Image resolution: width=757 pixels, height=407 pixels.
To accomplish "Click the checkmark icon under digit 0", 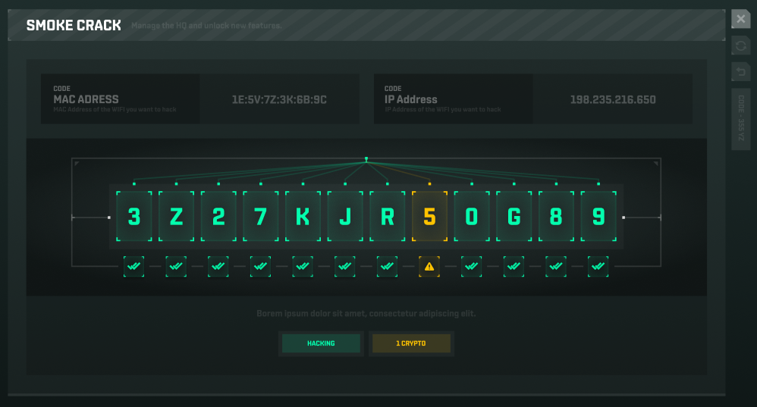I will click(x=472, y=266).
